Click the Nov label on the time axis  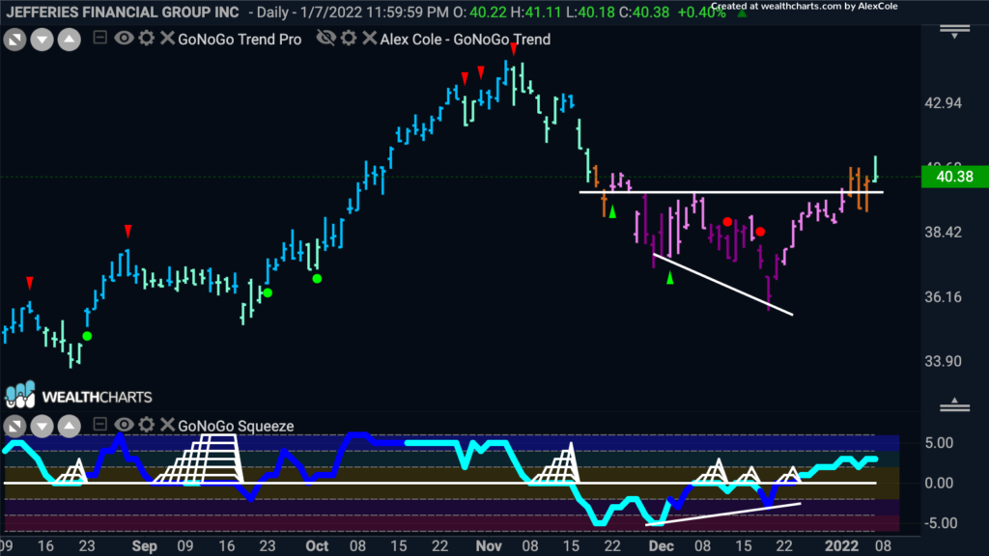[x=489, y=546]
